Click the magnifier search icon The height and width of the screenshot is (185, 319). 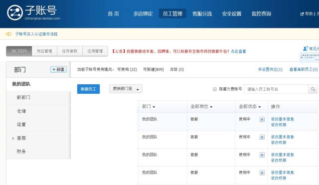tap(313, 89)
